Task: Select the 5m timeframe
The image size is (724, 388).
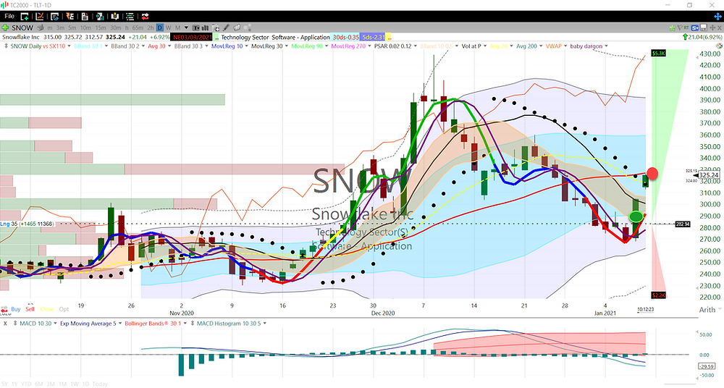Action: point(72,28)
